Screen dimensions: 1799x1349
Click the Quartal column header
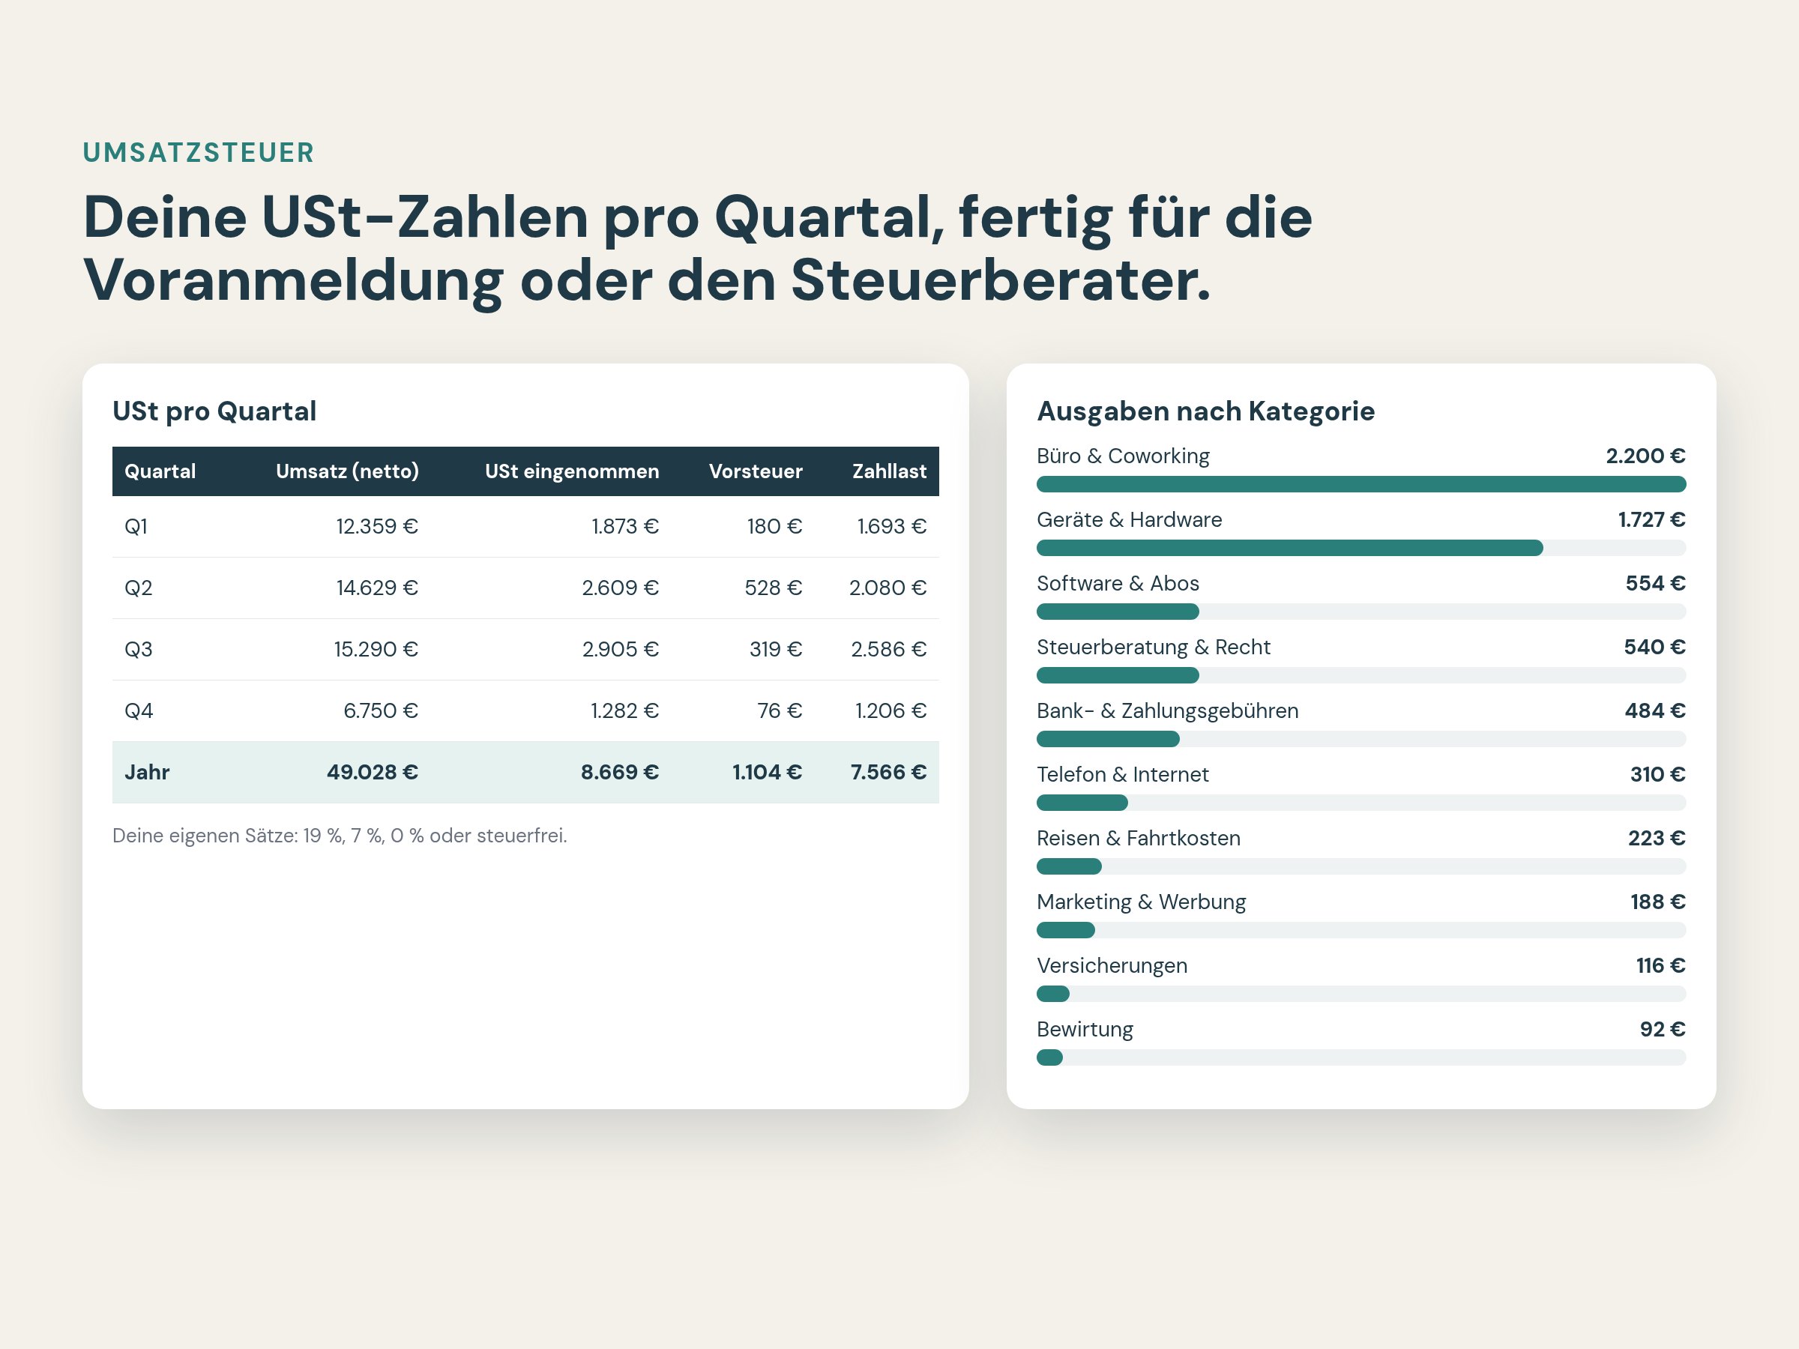coord(160,471)
